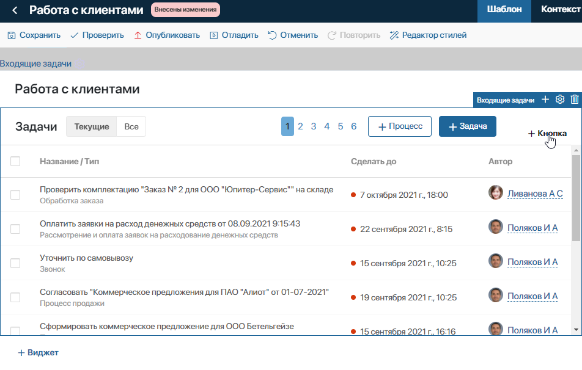Check the Проверить комплектацию task checkbox
The height and width of the screenshot is (370, 582).
[x=15, y=195]
